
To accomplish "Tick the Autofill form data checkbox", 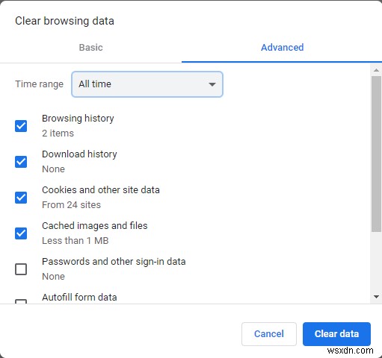I will pos(21,301).
